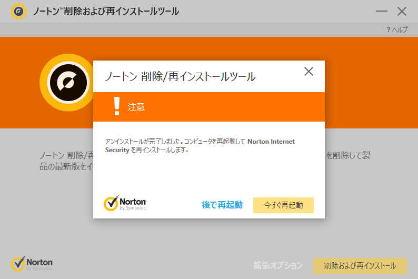
Task: Close the 注意 dialog with its X
Action: (x=308, y=72)
